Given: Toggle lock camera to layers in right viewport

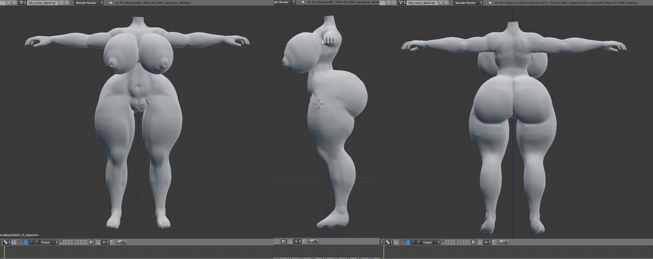Looking at the screenshot, I should (474, 242).
